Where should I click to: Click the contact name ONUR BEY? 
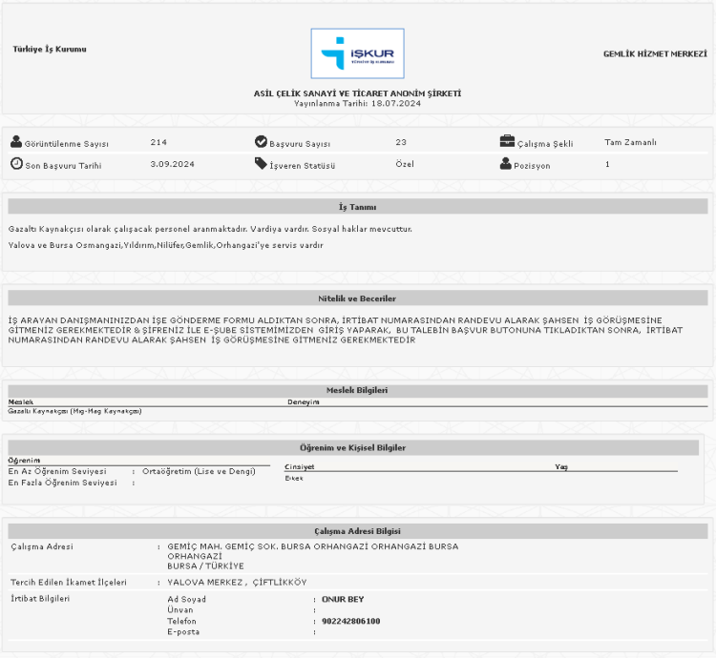[x=343, y=600]
